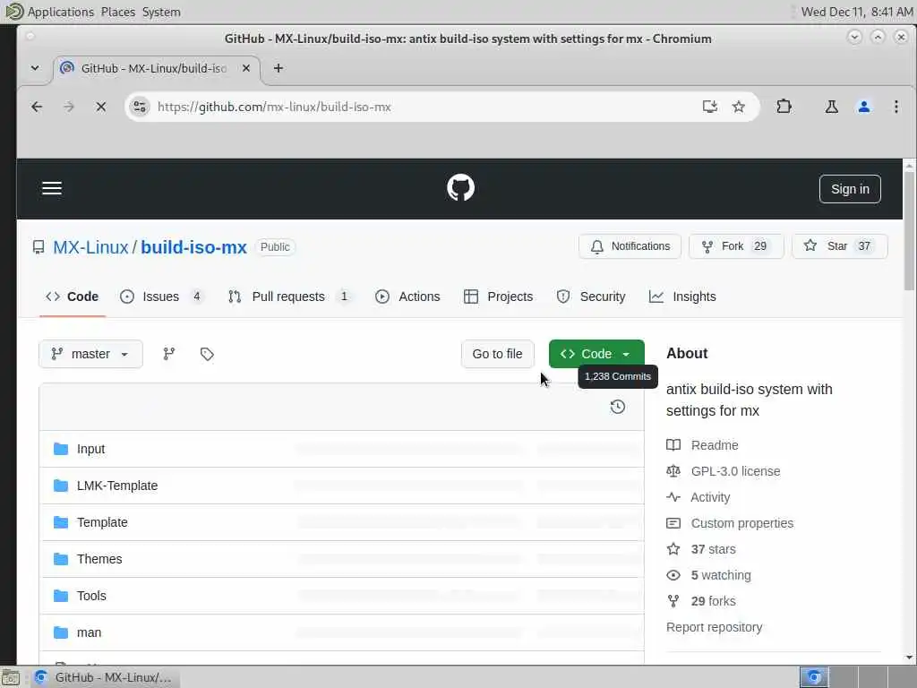
Task: View site information icon in address bar
Action: pyautogui.click(x=140, y=107)
